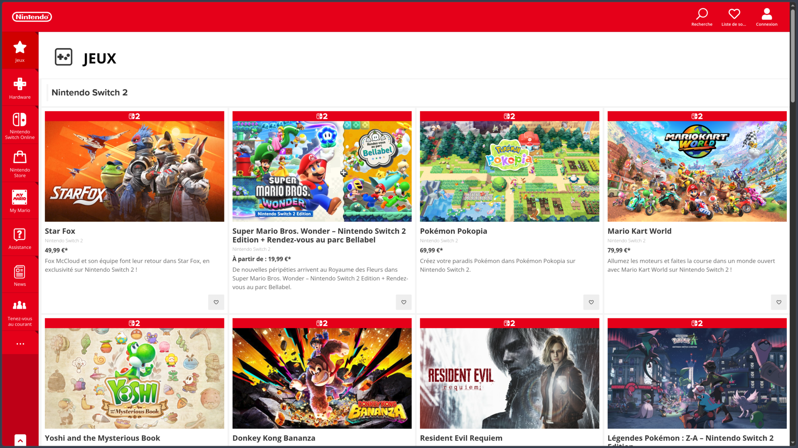Viewport: 798px width, 448px height.
Task: Click the Mario Kart World description text
Action: point(691,265)
